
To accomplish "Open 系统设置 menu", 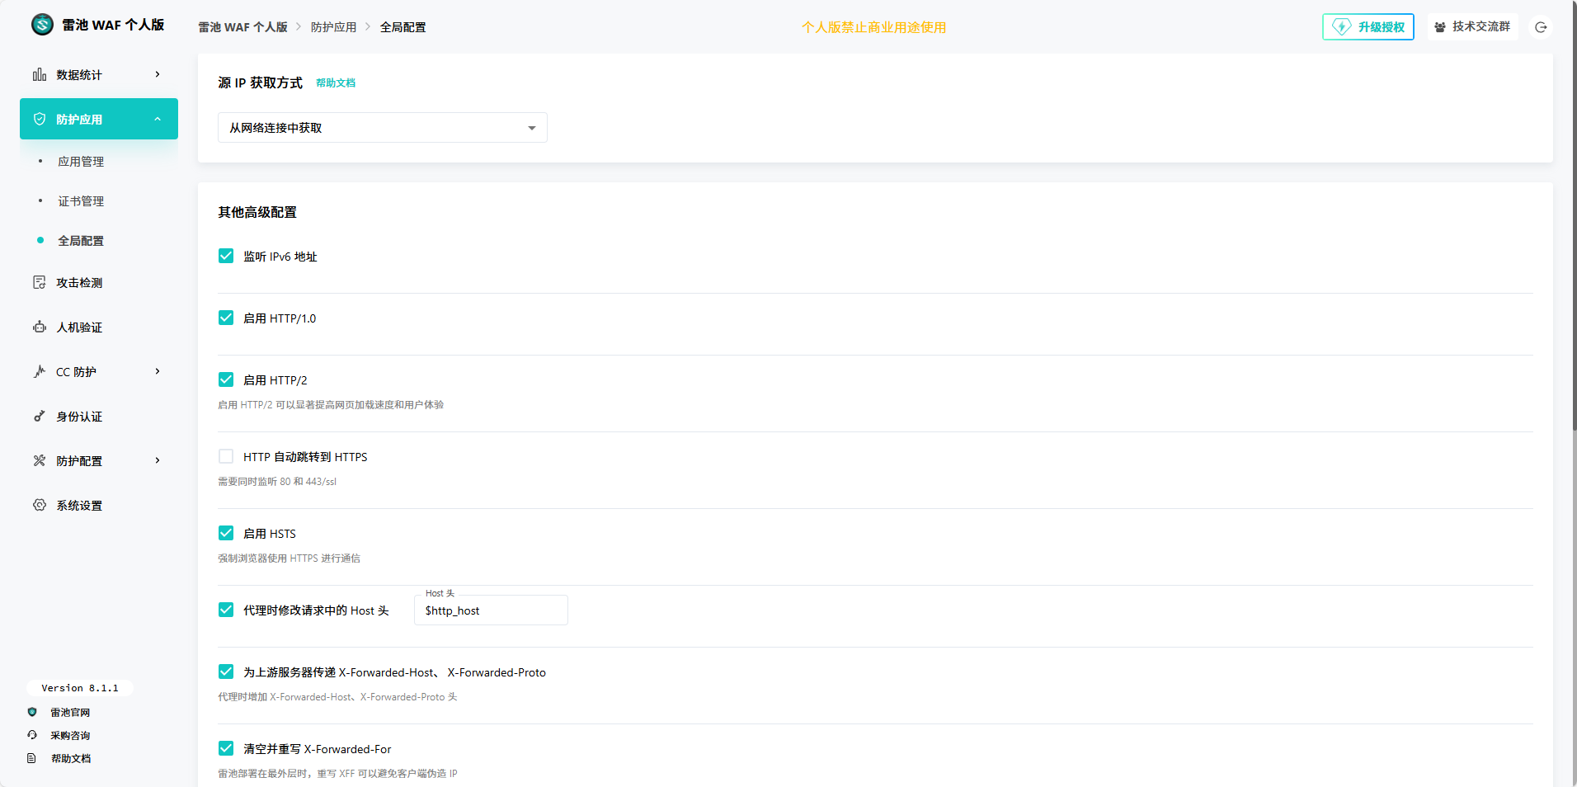I will tap(99, 505).
